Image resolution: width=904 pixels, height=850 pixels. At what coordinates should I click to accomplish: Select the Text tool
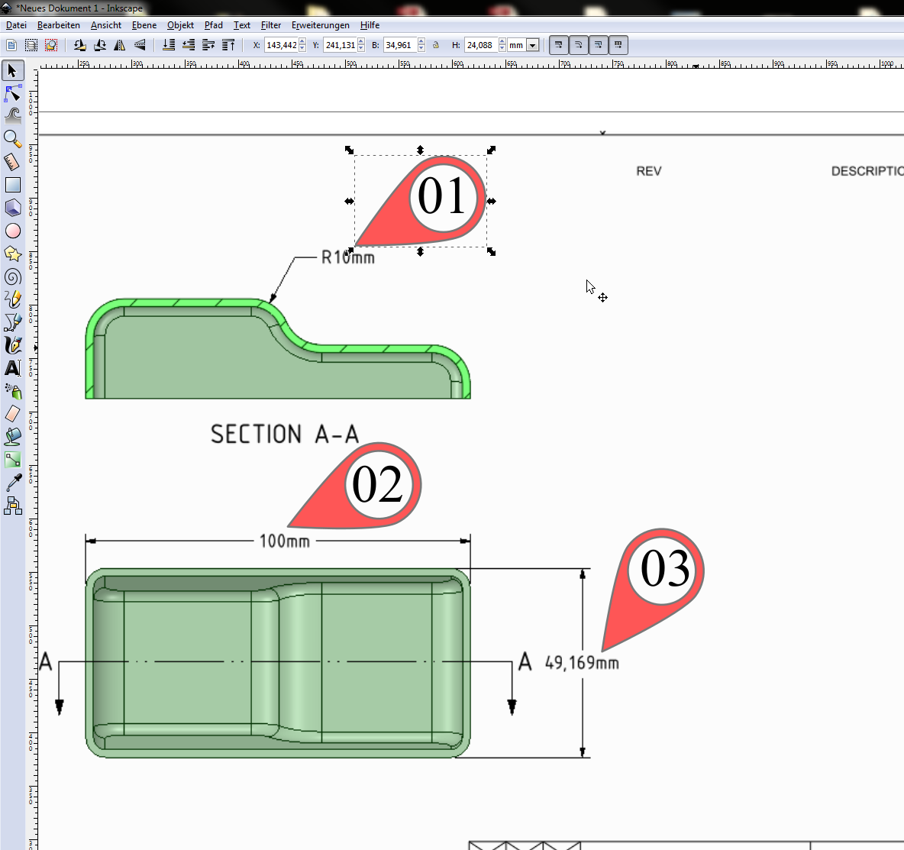(12, 367)
